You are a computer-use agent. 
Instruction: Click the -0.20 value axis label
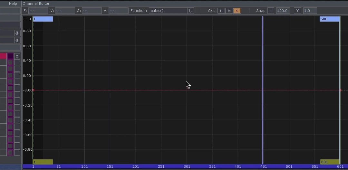click(x=28, y=105)
